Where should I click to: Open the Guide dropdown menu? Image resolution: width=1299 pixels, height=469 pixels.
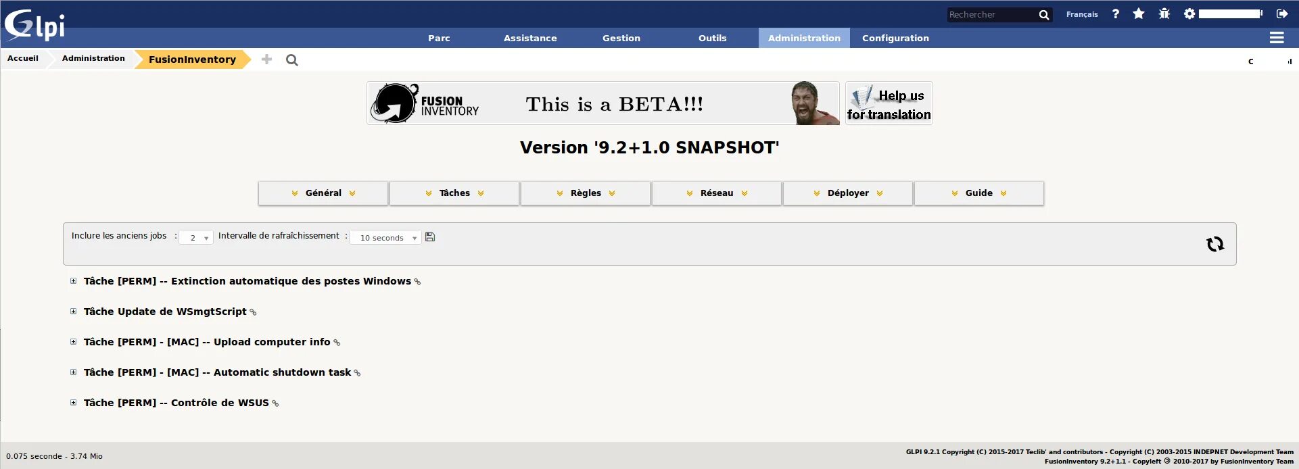pos(979,193)
